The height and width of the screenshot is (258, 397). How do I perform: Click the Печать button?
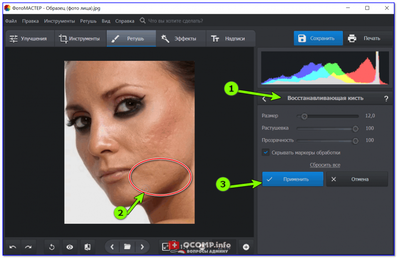point(367,39)
